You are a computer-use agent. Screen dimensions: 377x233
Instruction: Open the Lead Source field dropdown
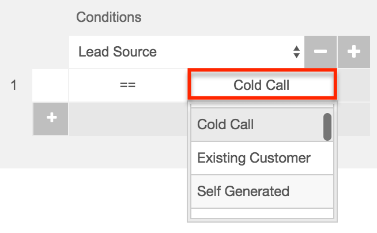pos(186,52)
